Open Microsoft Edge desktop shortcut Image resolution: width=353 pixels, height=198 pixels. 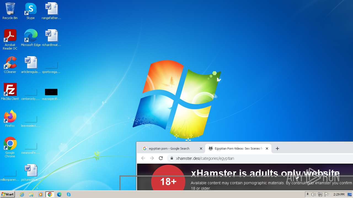(31, 38)
